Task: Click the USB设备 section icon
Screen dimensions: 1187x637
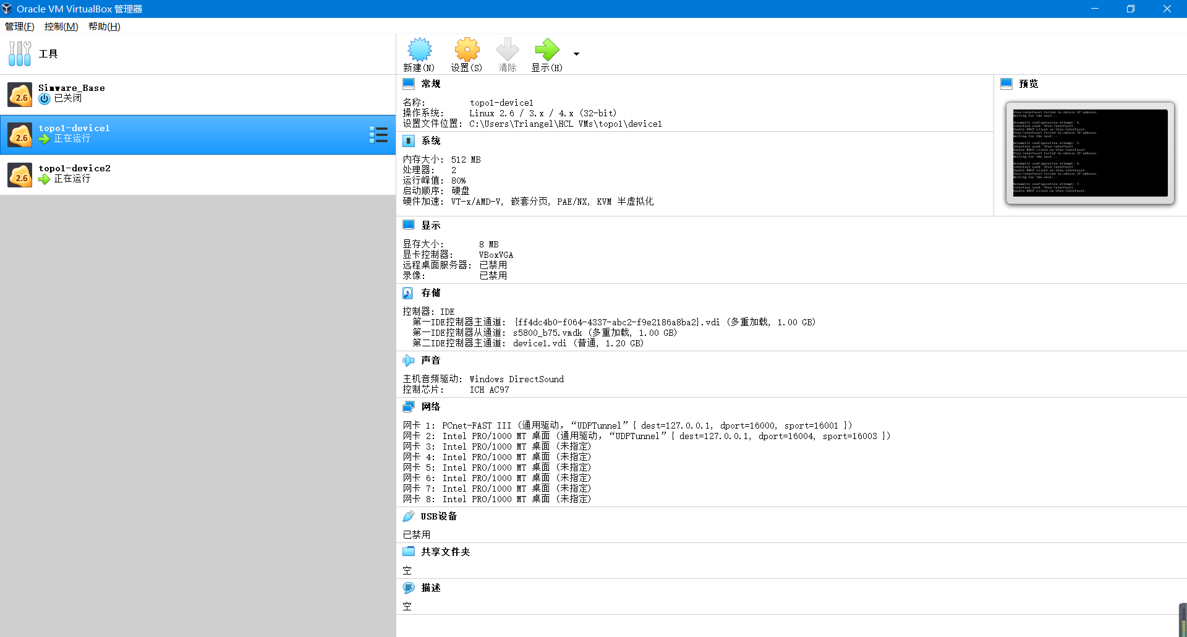Action: tap(409, 516)
